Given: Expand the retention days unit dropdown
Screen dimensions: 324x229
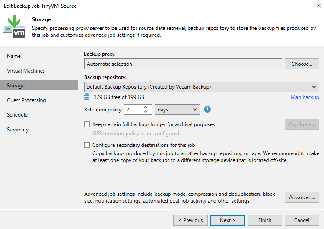Looking at the screenshot, I should coord(177,110).
